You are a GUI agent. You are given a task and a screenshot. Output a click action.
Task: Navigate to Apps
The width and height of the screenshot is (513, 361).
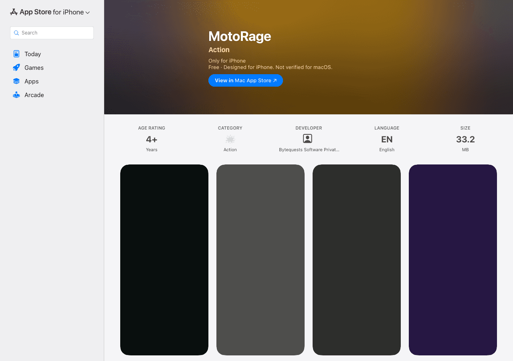(x=32, y=81)
